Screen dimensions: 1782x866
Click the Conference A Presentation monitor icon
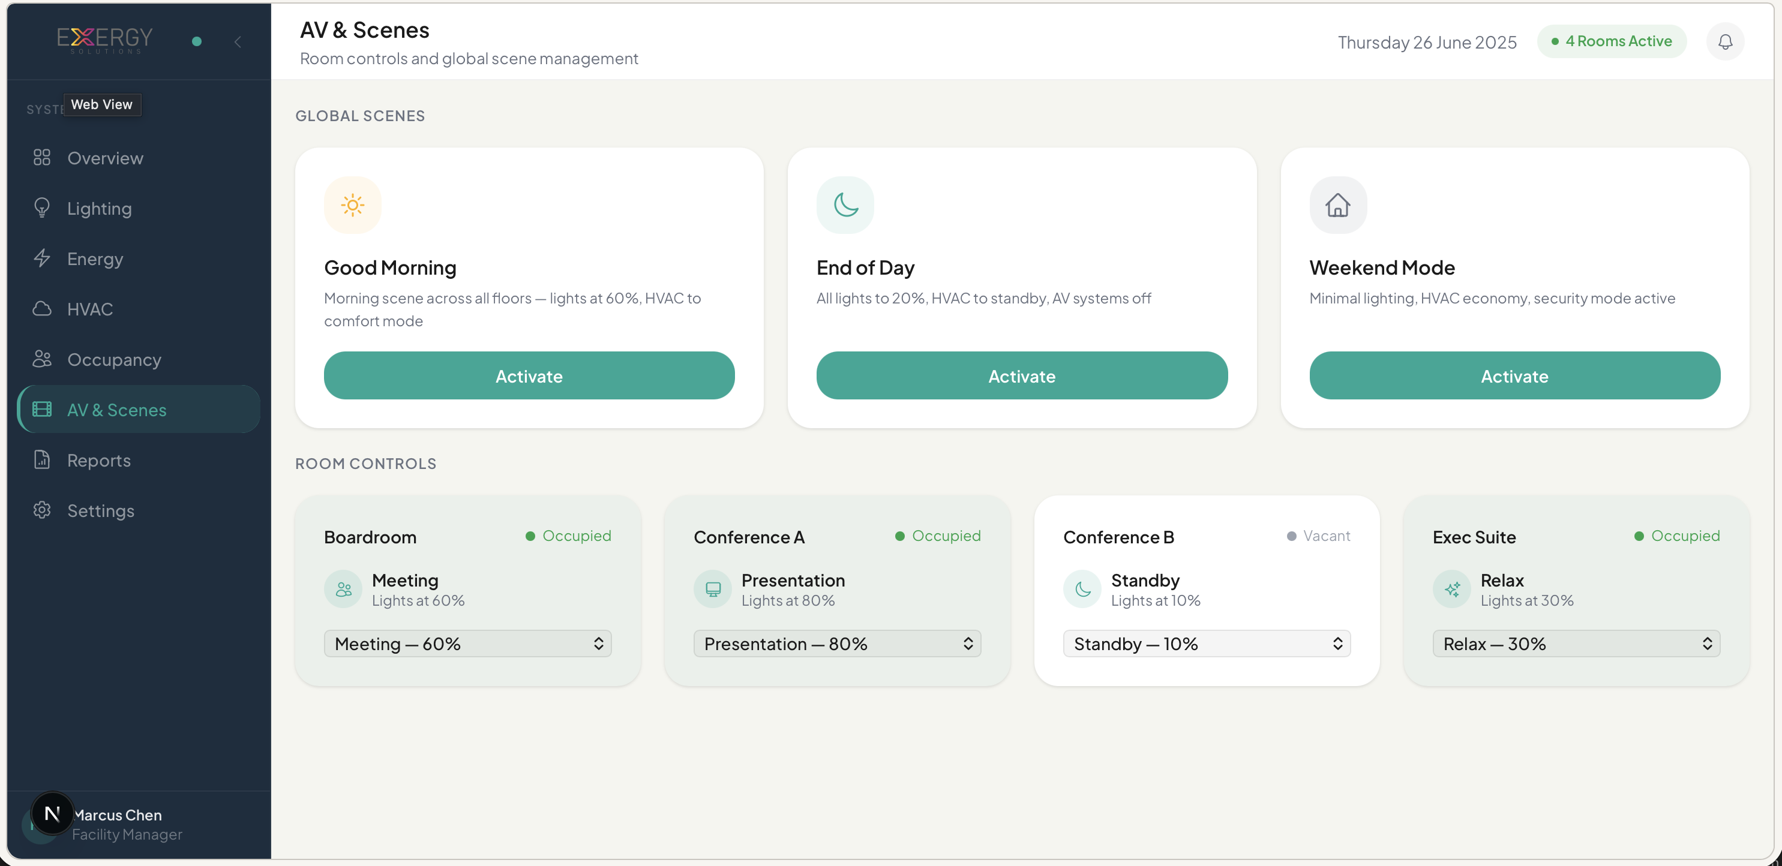[x=713, y=590]
